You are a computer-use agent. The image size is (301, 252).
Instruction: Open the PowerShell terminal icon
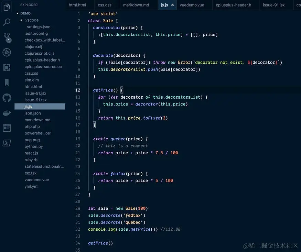(x=7, y=142)
